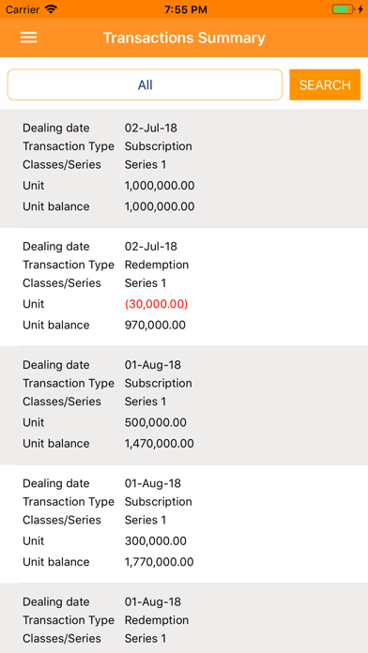This screenshot has height=653, width=368.
Task: Open the last 01-Aug-18 Redemption row
Action: 184,618
